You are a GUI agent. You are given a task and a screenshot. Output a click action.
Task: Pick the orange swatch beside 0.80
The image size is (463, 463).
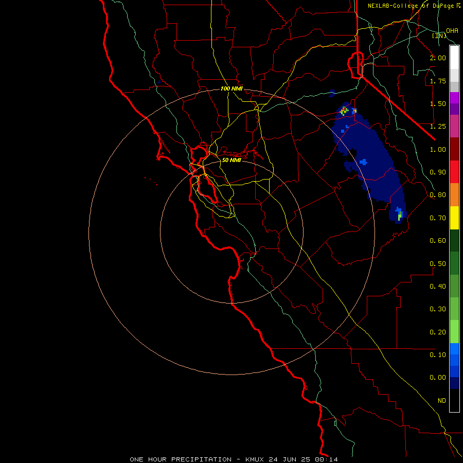[454, 195]
